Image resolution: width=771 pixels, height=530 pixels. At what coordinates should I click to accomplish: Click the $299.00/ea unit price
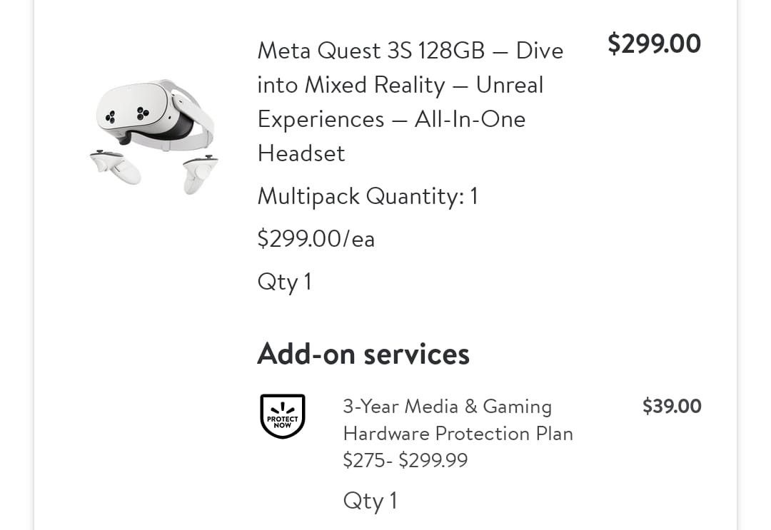coord(316,238)
